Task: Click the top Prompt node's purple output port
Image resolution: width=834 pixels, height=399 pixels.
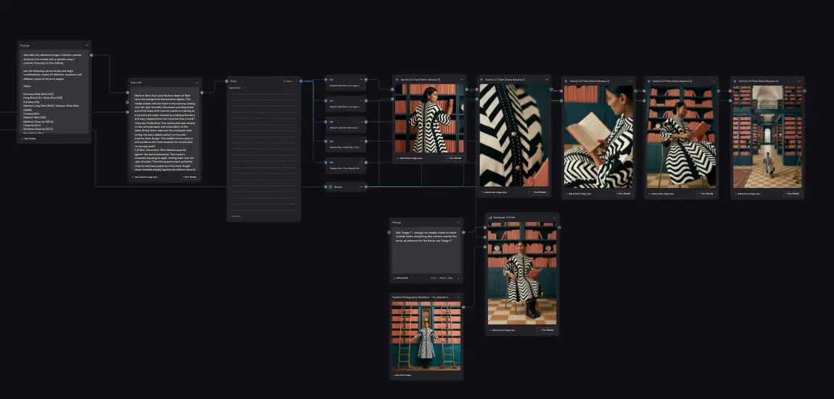Action: point(91,55)
